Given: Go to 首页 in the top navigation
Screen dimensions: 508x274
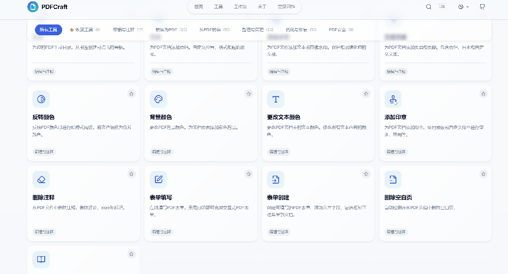Looking at the screenshot, I should 199,7.
